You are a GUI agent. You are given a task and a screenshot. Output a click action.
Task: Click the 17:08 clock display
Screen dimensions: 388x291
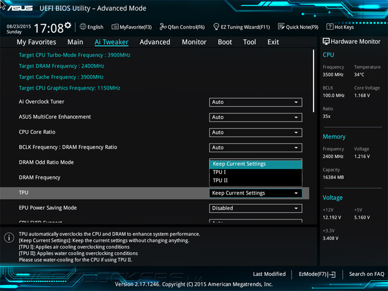48,28
